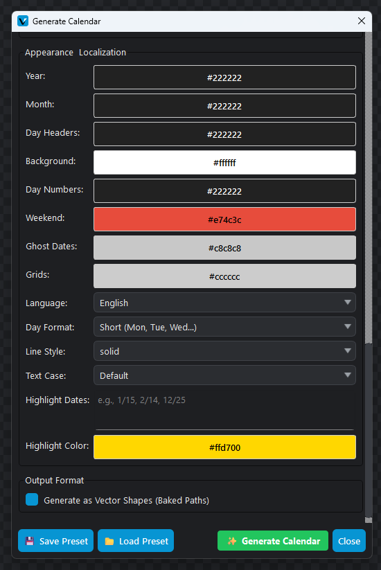Toggle Generate as Vector Shapes checkbox
Screen dimensions: 381x570
coord(32,499)
